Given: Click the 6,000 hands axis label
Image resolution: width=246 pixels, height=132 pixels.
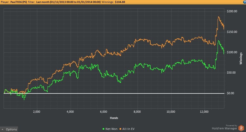Looking at the screenshot, I should [x=103, y=112].
